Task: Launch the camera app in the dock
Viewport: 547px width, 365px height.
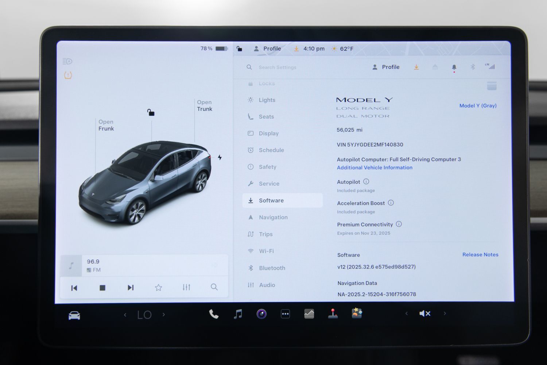Action: [261, 314]
